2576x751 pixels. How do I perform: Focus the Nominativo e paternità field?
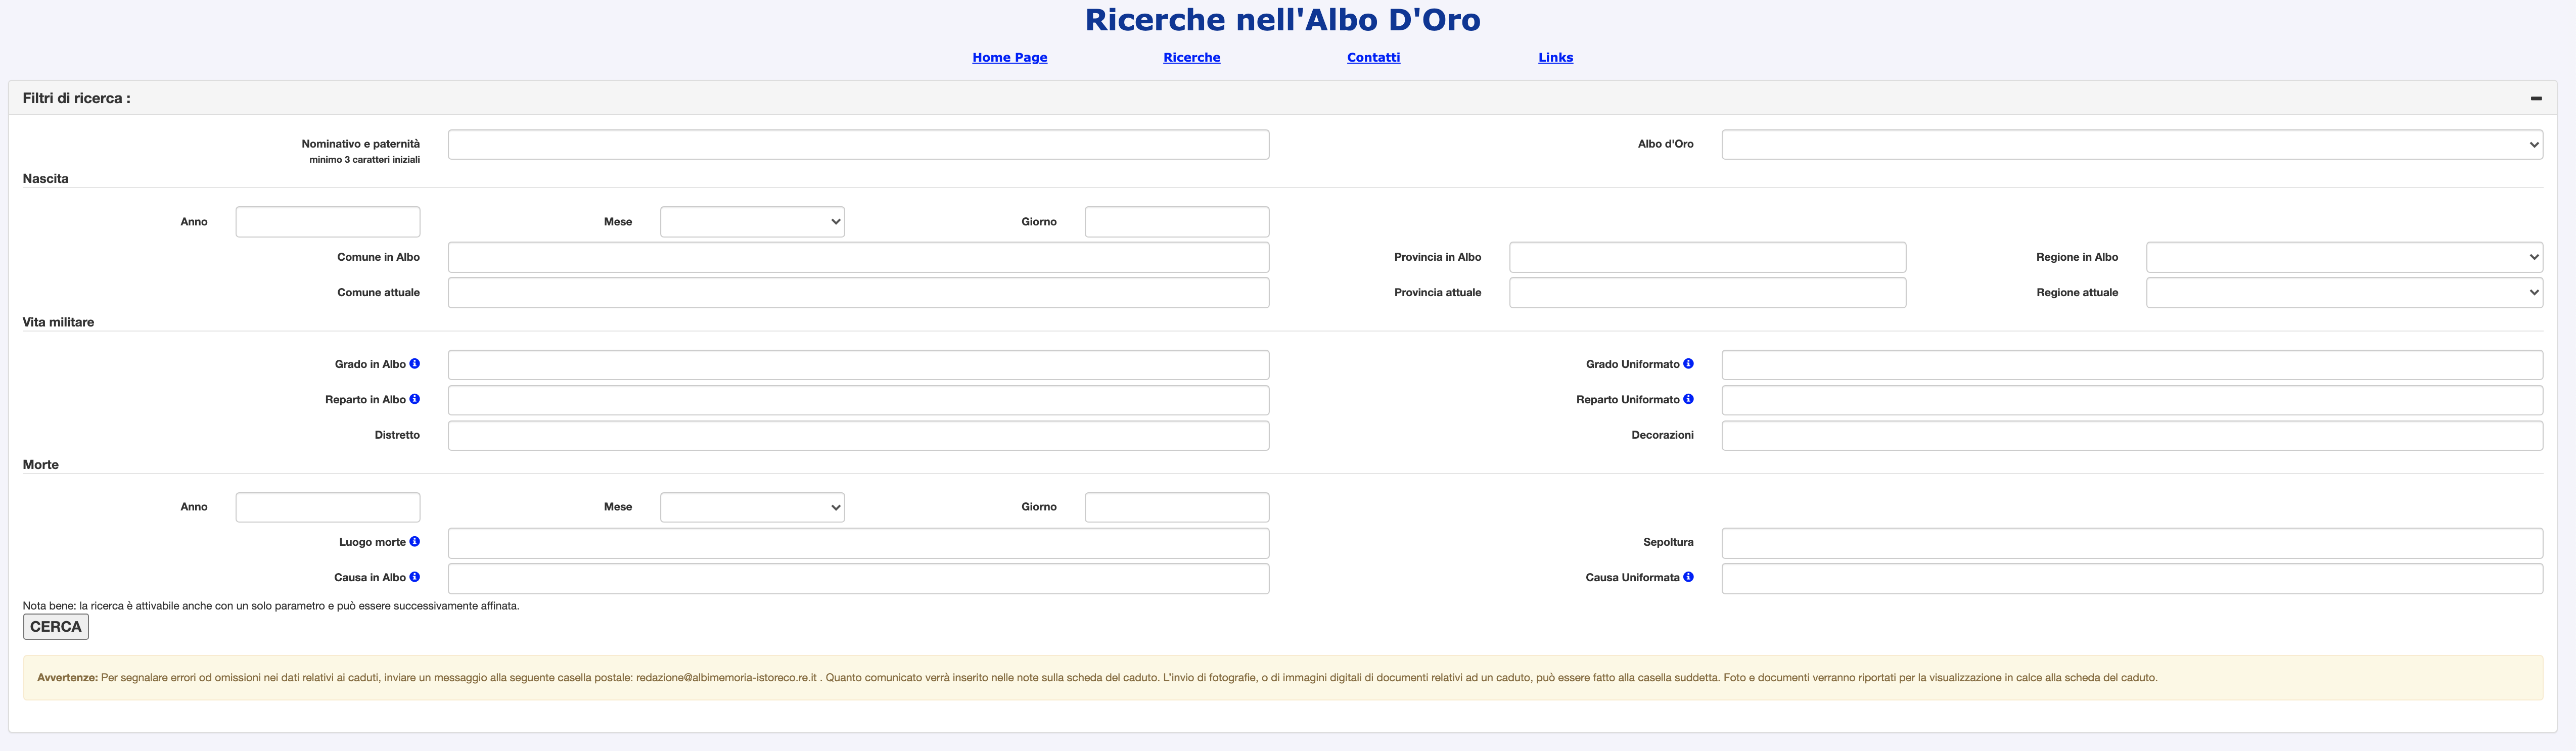(x=858, y=144)
